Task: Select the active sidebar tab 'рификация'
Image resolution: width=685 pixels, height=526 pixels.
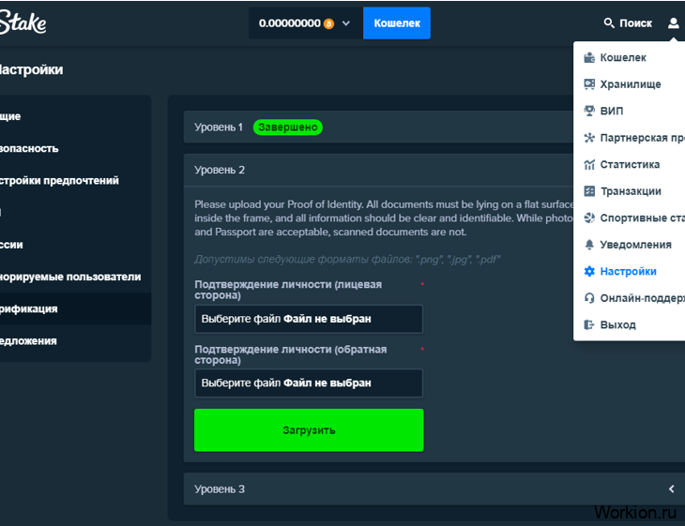Action: (76, 308)
